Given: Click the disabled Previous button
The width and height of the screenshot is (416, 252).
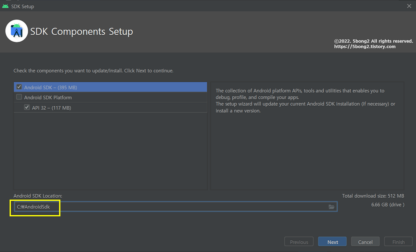Looking at the screenshot, I should click(299, 242).
